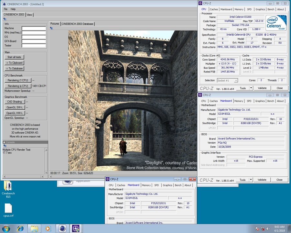The height and width of the screenshot is (233, 291).
Task: Click the Tester input field
Action: (34, 46)
